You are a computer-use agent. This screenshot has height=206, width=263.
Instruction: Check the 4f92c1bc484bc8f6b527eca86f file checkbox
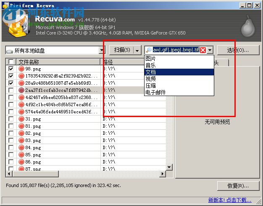pos(11,104)
